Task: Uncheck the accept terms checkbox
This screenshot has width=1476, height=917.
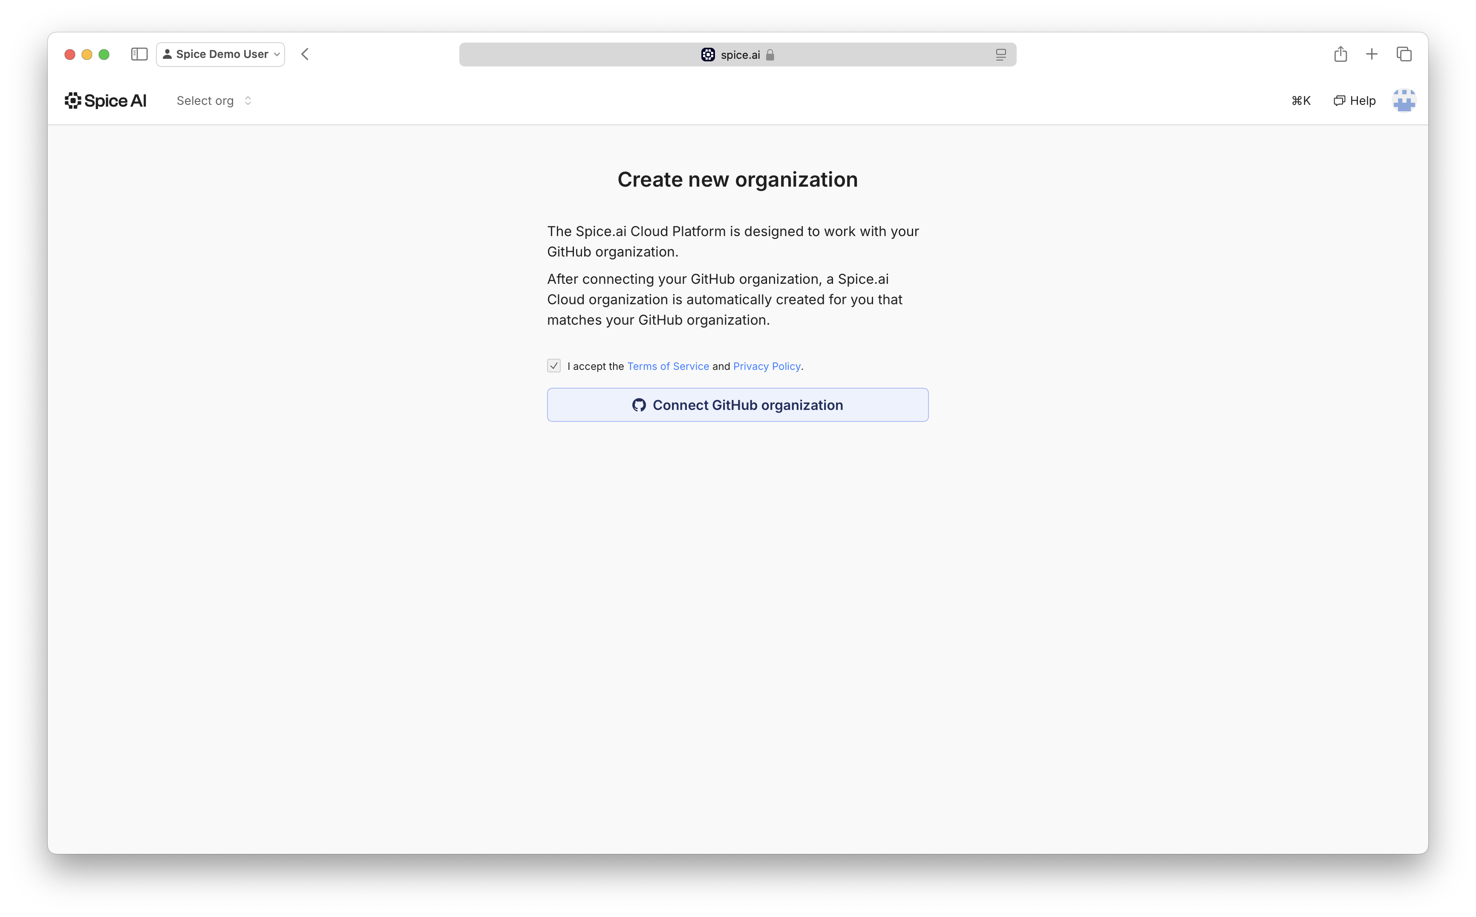Action: pos(553,366)
